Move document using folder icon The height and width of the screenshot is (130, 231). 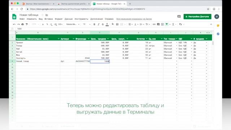(47, 15)
